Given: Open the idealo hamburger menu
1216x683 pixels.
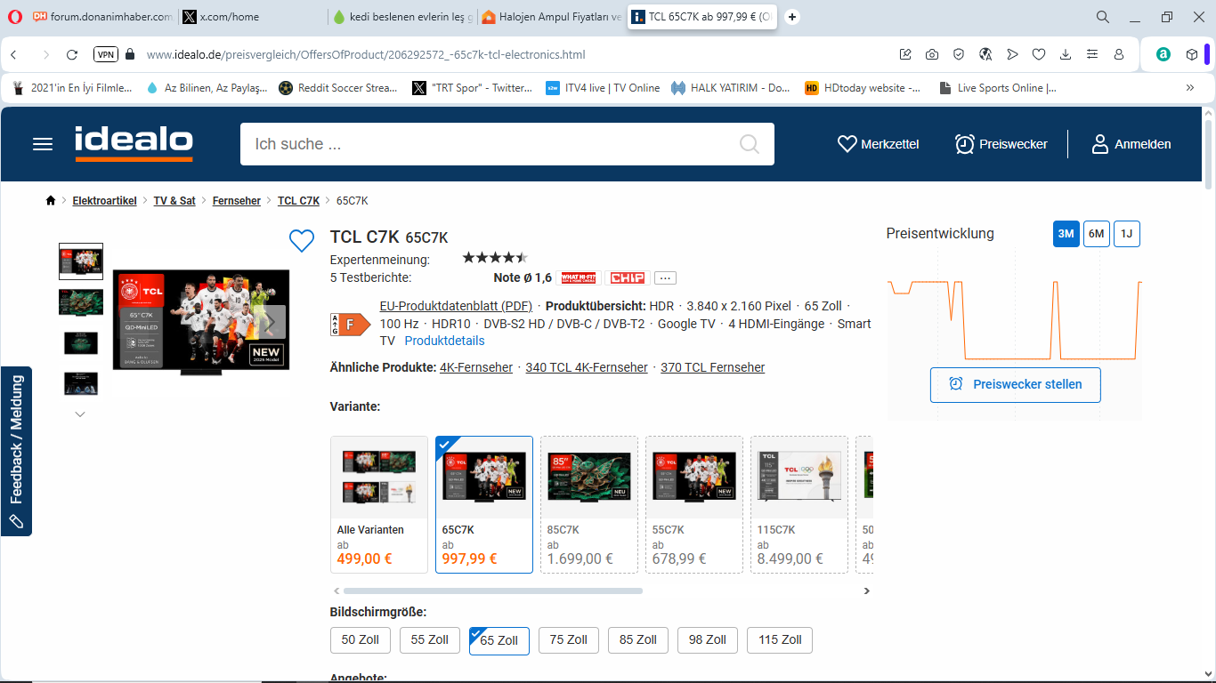Looking at the screenshot, I should 43,144.
